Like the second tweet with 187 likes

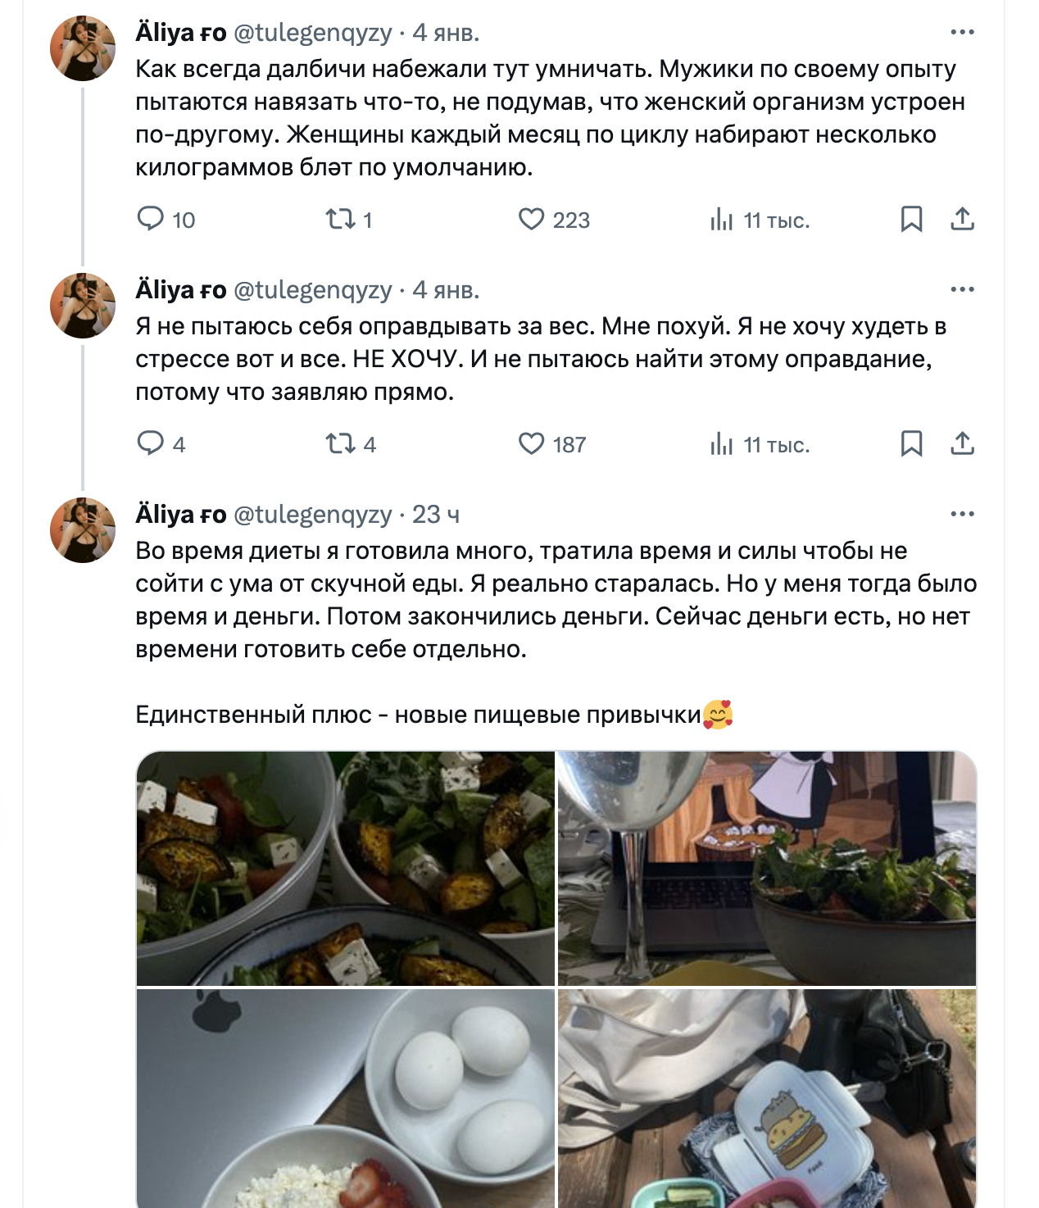[x=531, y=444]
